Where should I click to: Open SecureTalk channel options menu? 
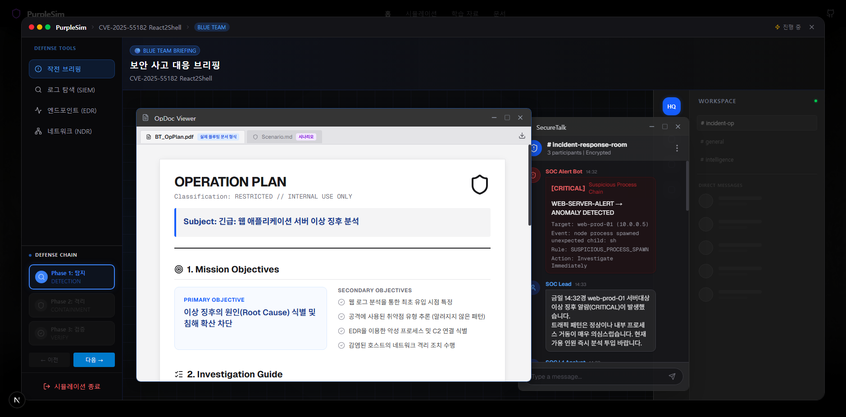(677, 148)
